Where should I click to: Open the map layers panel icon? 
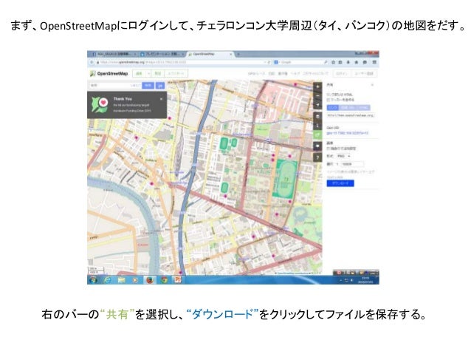click(x=317, y=116)
